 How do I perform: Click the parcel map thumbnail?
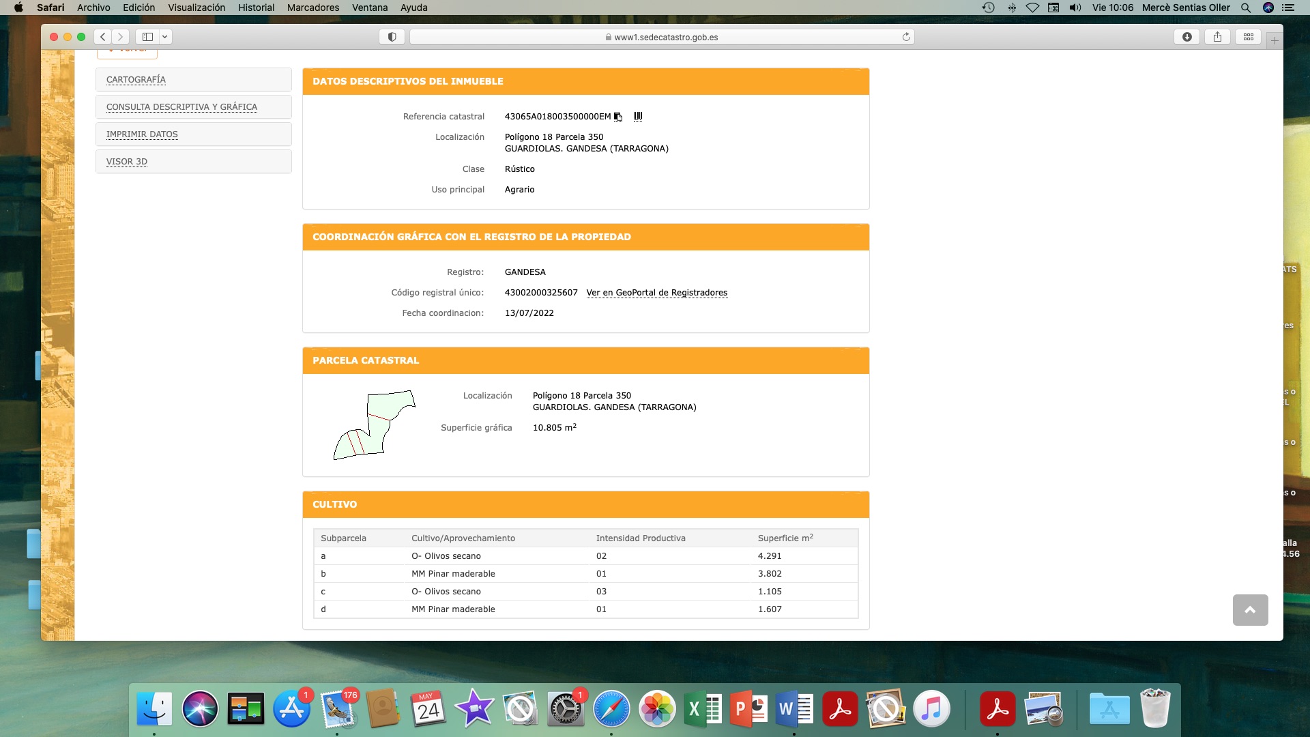(x=374, y=425)
